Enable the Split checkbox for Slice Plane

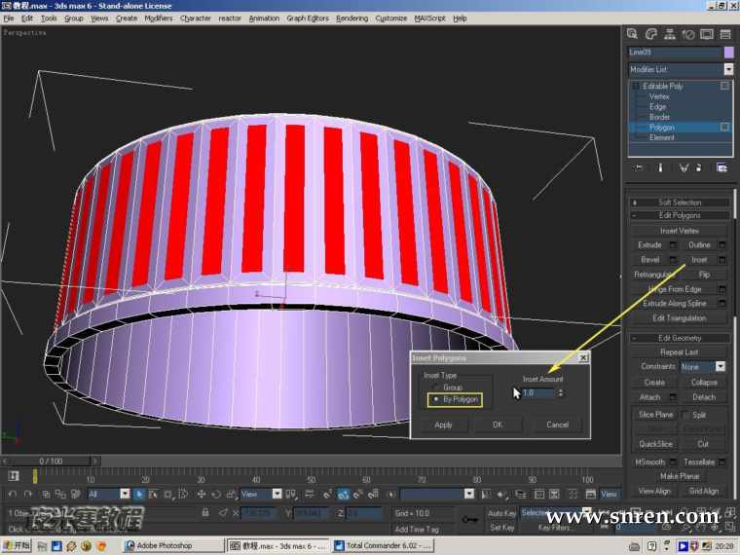[686, 415]
